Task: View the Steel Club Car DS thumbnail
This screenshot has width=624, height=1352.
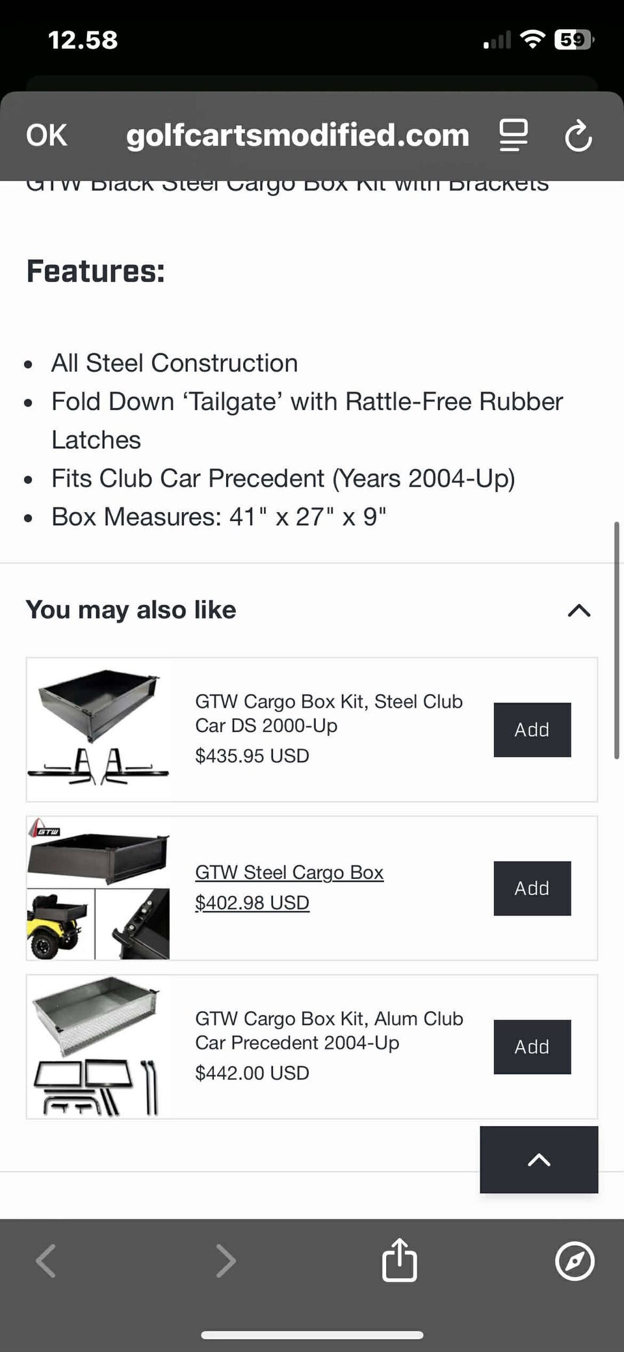Action: coord(98,729)
